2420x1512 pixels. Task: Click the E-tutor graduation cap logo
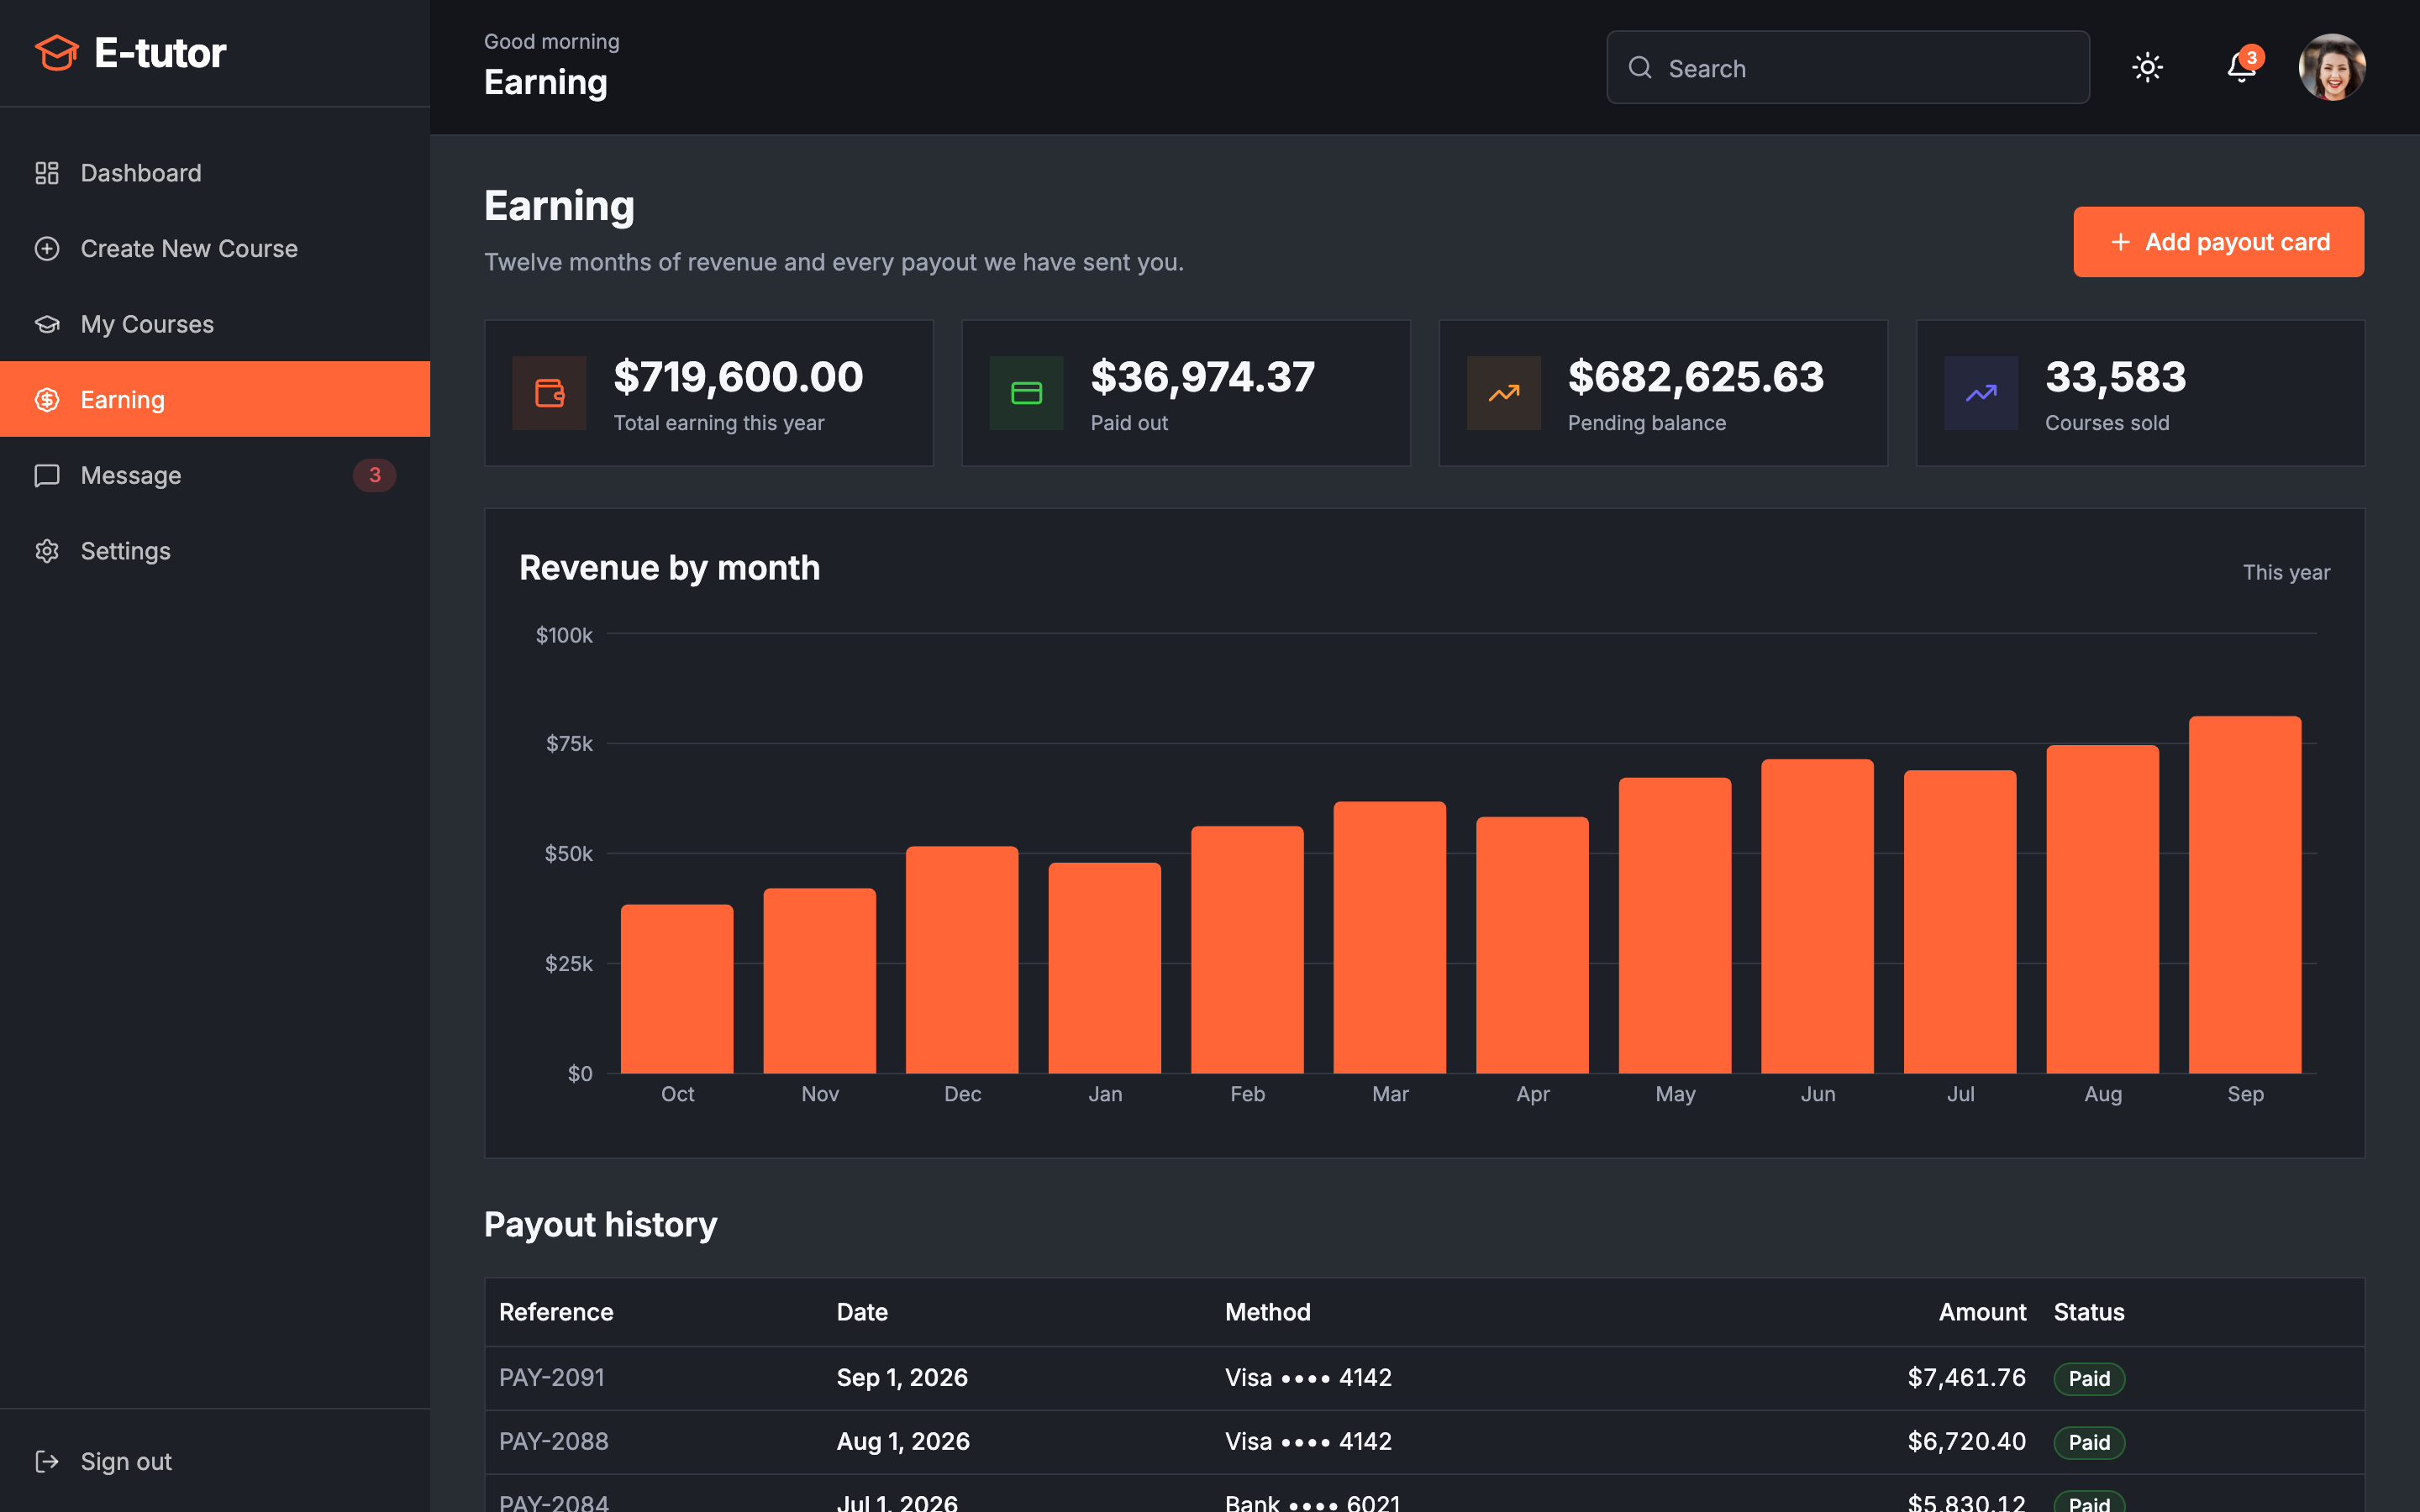coord(57,53)
